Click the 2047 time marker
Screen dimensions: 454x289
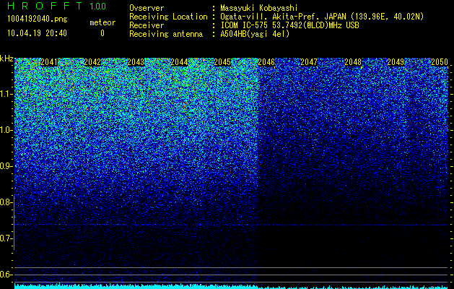pos(309,62)
